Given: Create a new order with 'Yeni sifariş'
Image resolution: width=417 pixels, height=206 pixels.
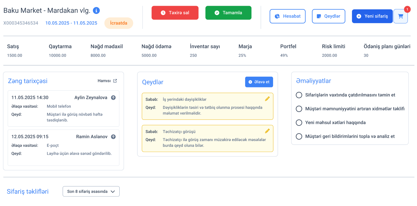Looking at the screenshot, I should click(x=372, y=16).
